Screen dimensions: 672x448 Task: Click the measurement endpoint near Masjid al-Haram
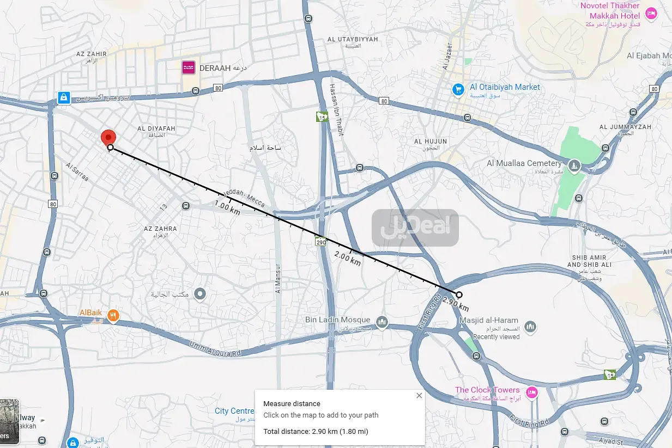pyautogui.click(x=459, y=294)
